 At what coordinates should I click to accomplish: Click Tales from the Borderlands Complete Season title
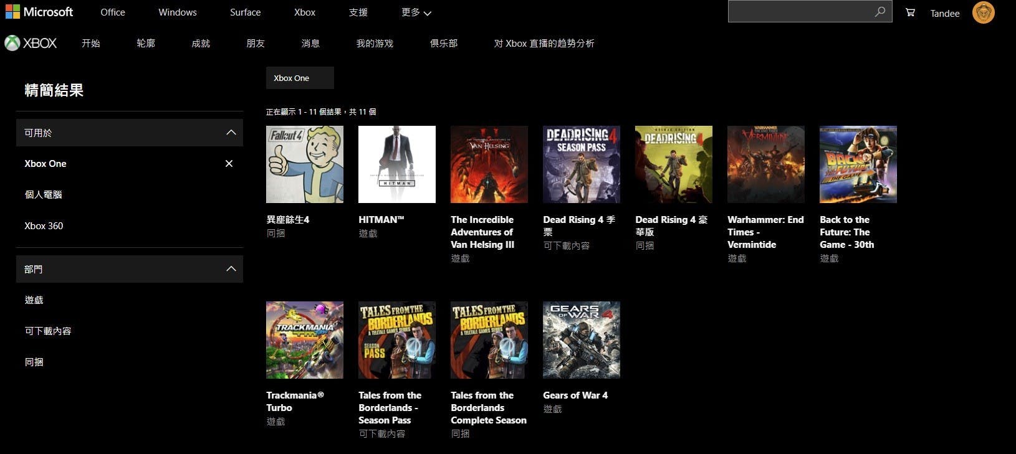[x=489, y=407]
